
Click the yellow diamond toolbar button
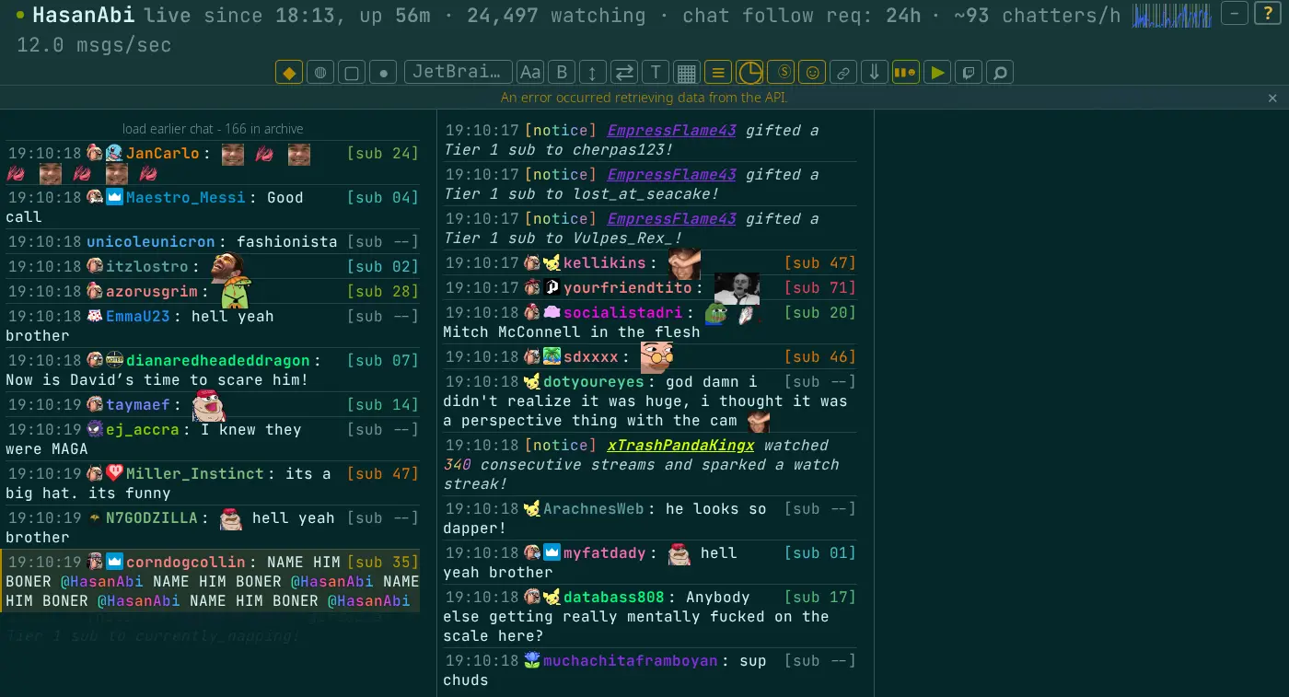pyautogui.click(x=289, y=72)
